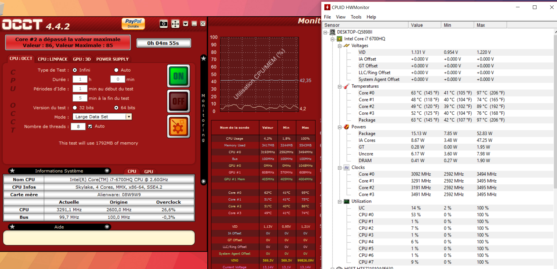Click the CPUID HWMonitor title bar icon
The width and height of the screenshot is (557, 269).
coord(327,7)
